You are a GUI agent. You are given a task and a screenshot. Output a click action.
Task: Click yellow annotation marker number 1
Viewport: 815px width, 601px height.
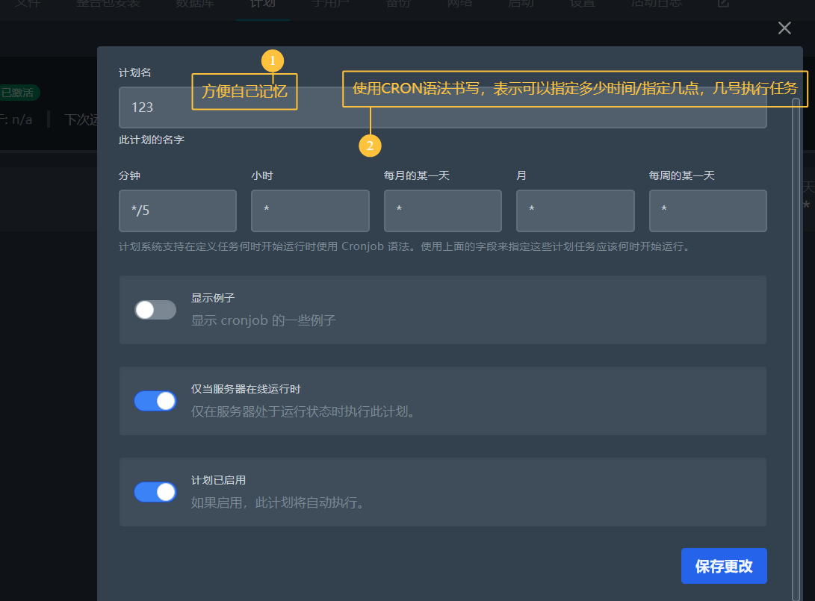click(273, 60)
